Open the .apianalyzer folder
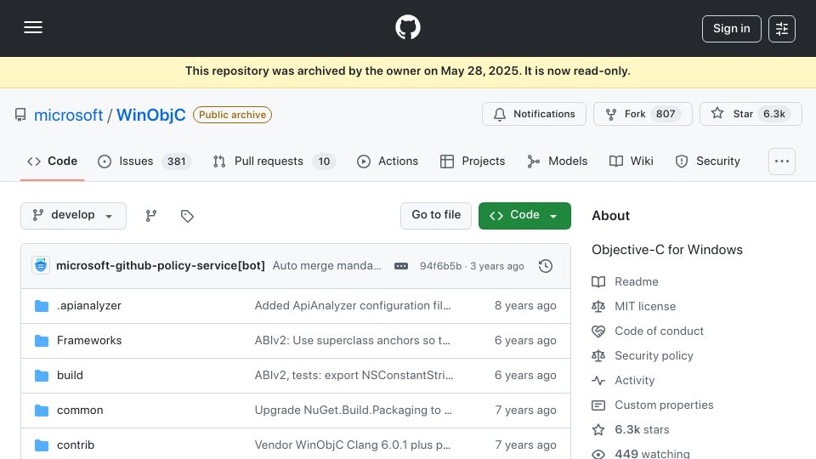 click(x=89, y=305)
